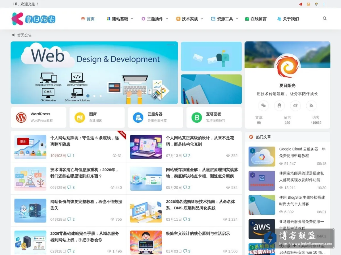
Task: Click the AWS hot article thumbnail
Action: pyautogui.click(x=262, y=229)
